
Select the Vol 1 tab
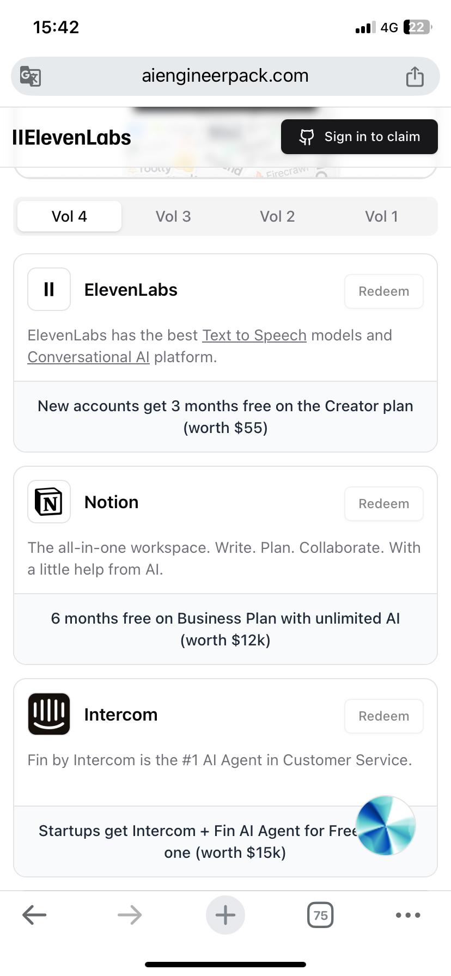[x=381, y=216]
